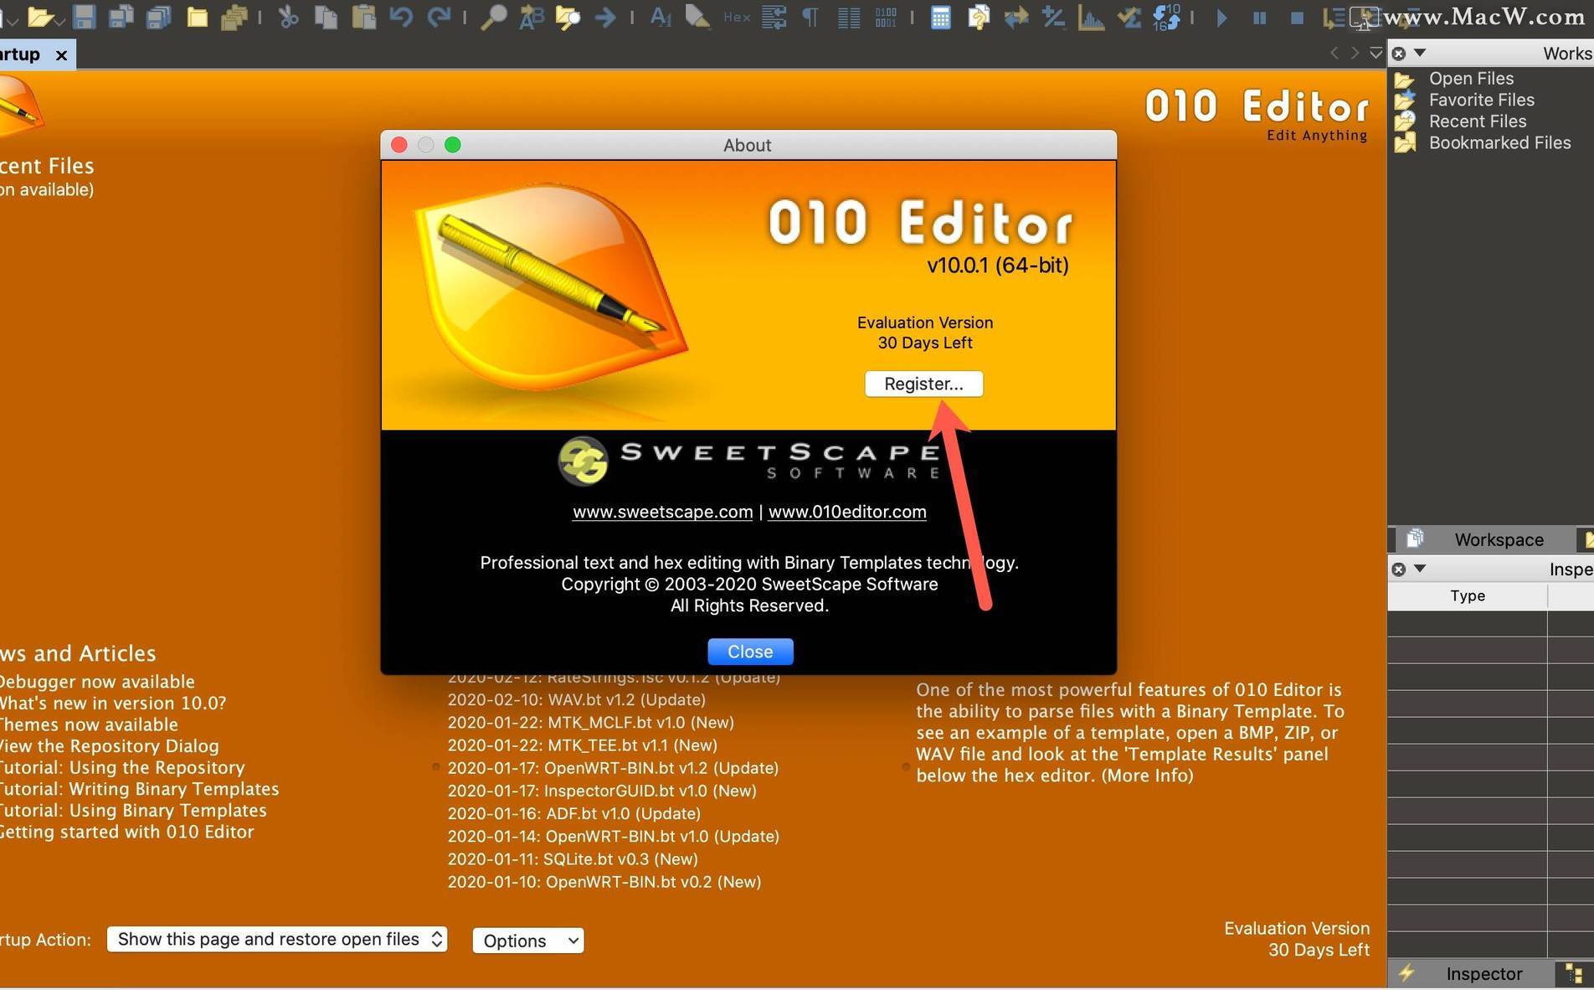The image size is (1594, 990).
Task: Click the highlighter marker toolbar icon
Action: (x=697, y=17)
